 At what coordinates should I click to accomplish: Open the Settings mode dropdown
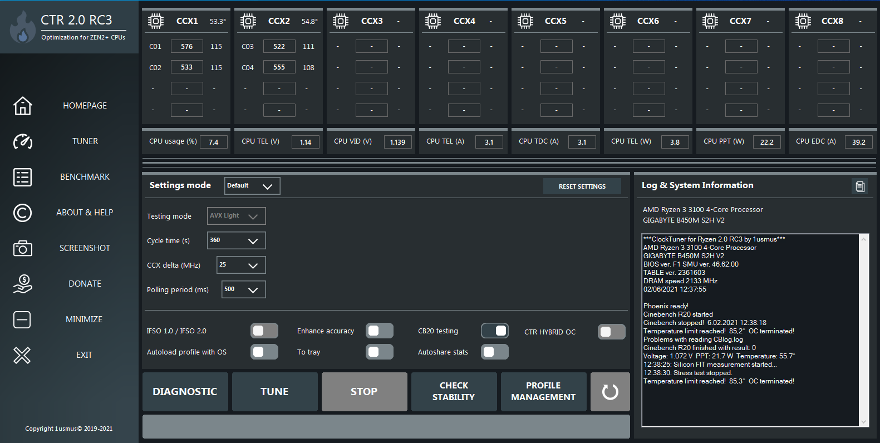252,186
